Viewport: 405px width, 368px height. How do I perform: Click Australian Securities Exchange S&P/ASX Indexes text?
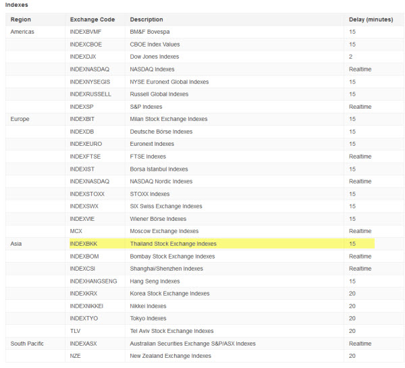point(192,344)
